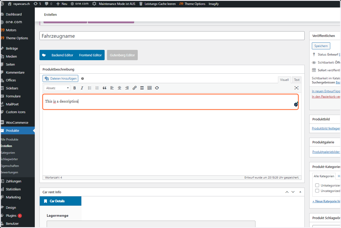
Task: Open the Alle Kategorien tab
Action: [x=324, y=176]
